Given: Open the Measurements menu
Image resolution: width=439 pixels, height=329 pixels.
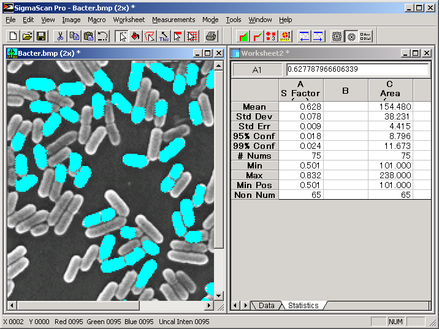Looking at the screenshot, I should click(x=174, y=20).
